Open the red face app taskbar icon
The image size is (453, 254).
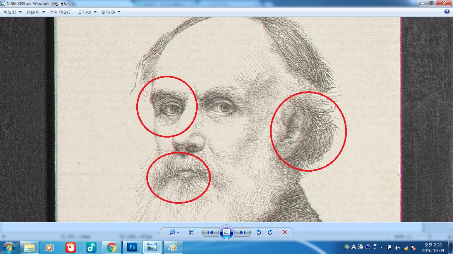click(x=70, y=247)
